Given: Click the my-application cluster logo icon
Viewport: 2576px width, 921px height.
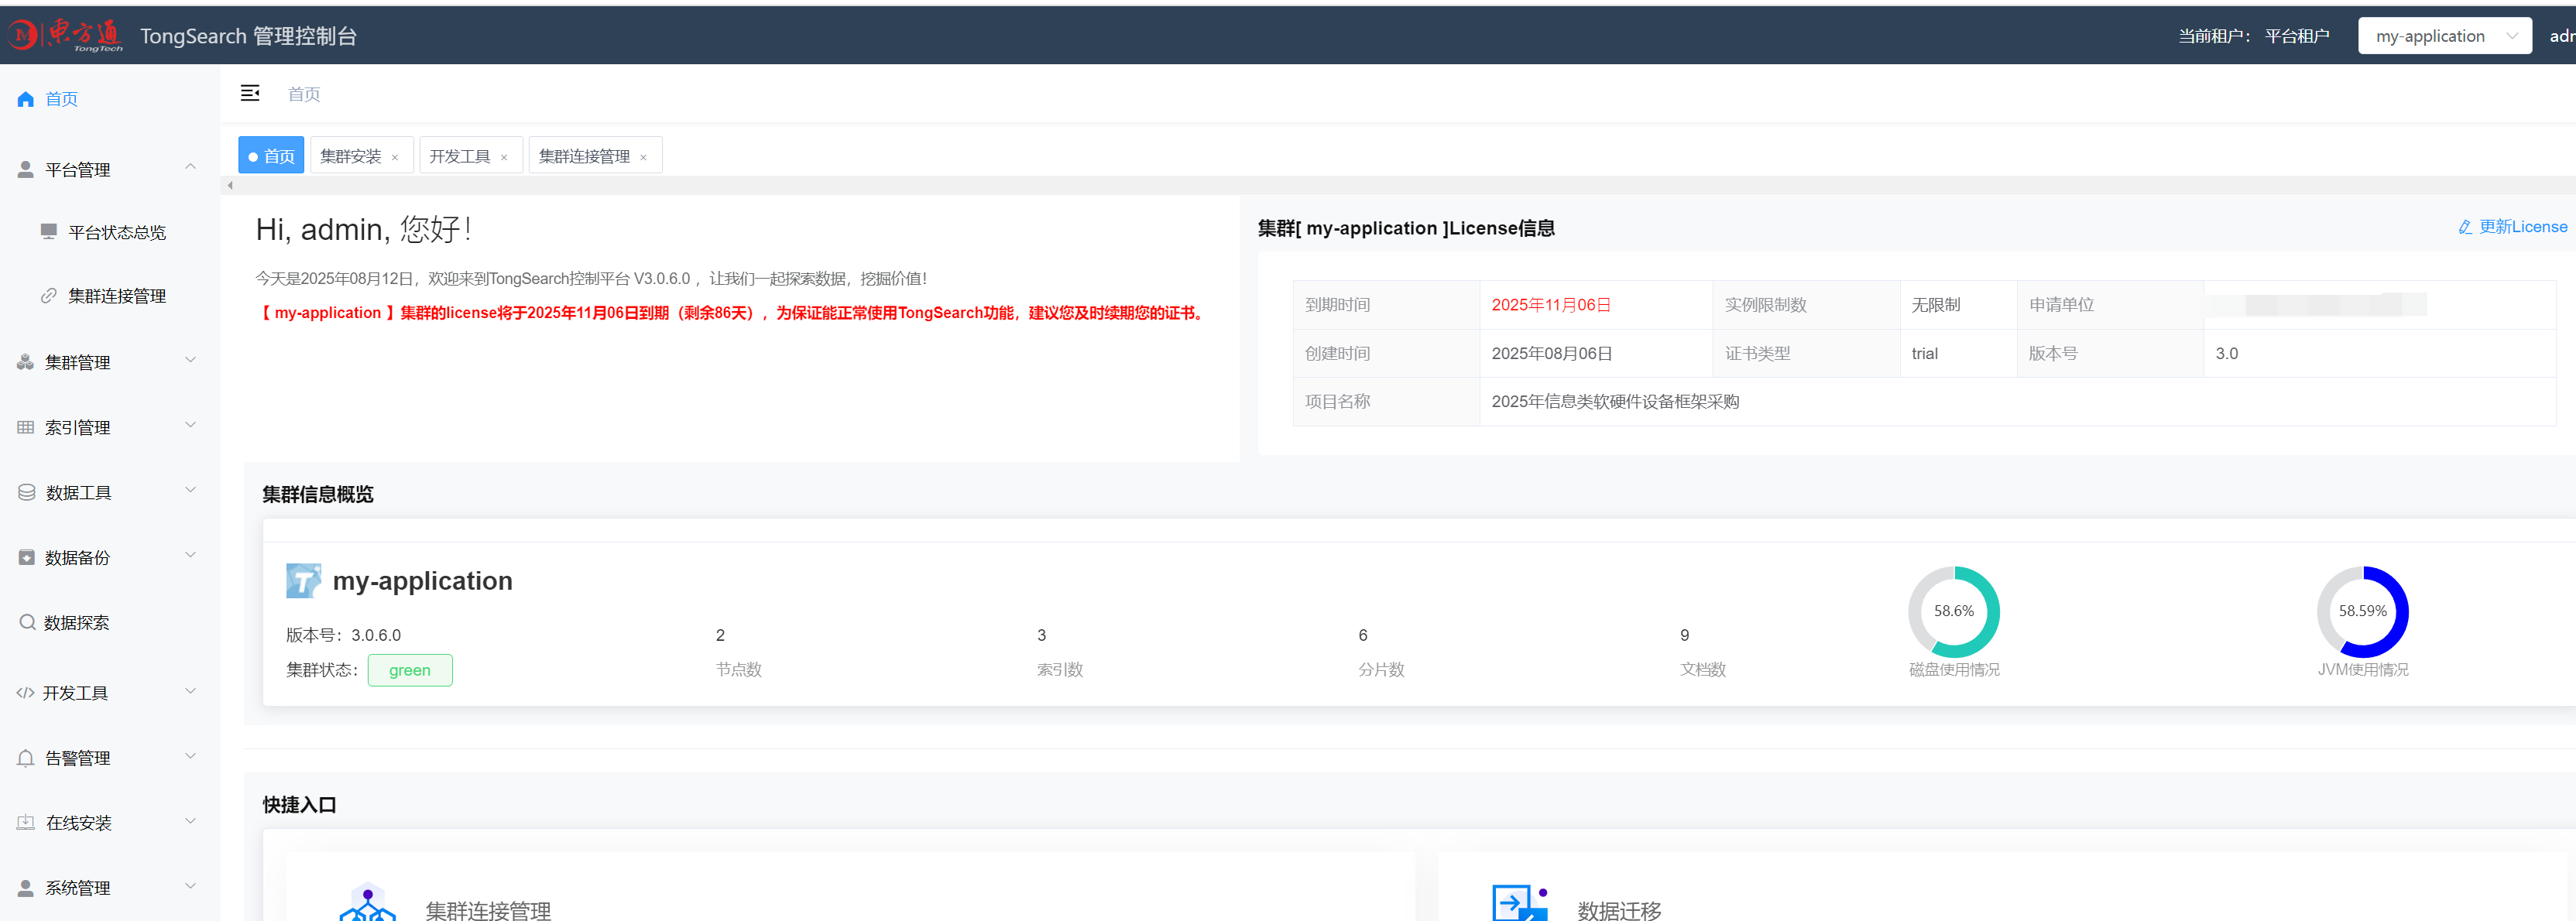Looking at the screenshot, I should pyautogui.click(x=303, y=580).
